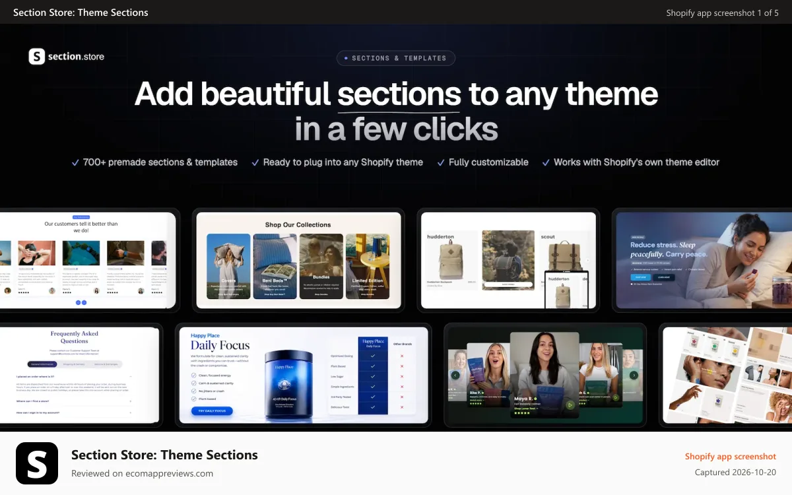Click the check icon beside 'Plant based'
The height and width of the screenshot is (495, 792).
[193, 399]
